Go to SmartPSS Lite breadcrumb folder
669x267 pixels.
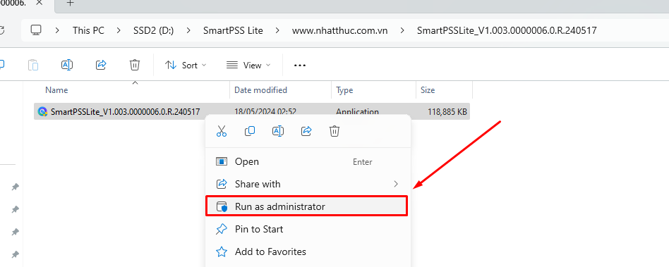(233, 31)
